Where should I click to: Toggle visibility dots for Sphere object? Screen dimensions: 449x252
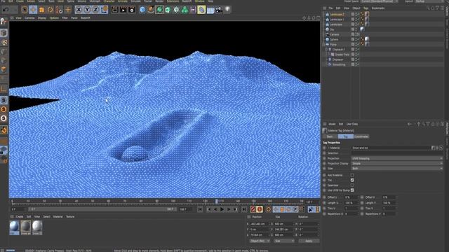tap(356, 39)
